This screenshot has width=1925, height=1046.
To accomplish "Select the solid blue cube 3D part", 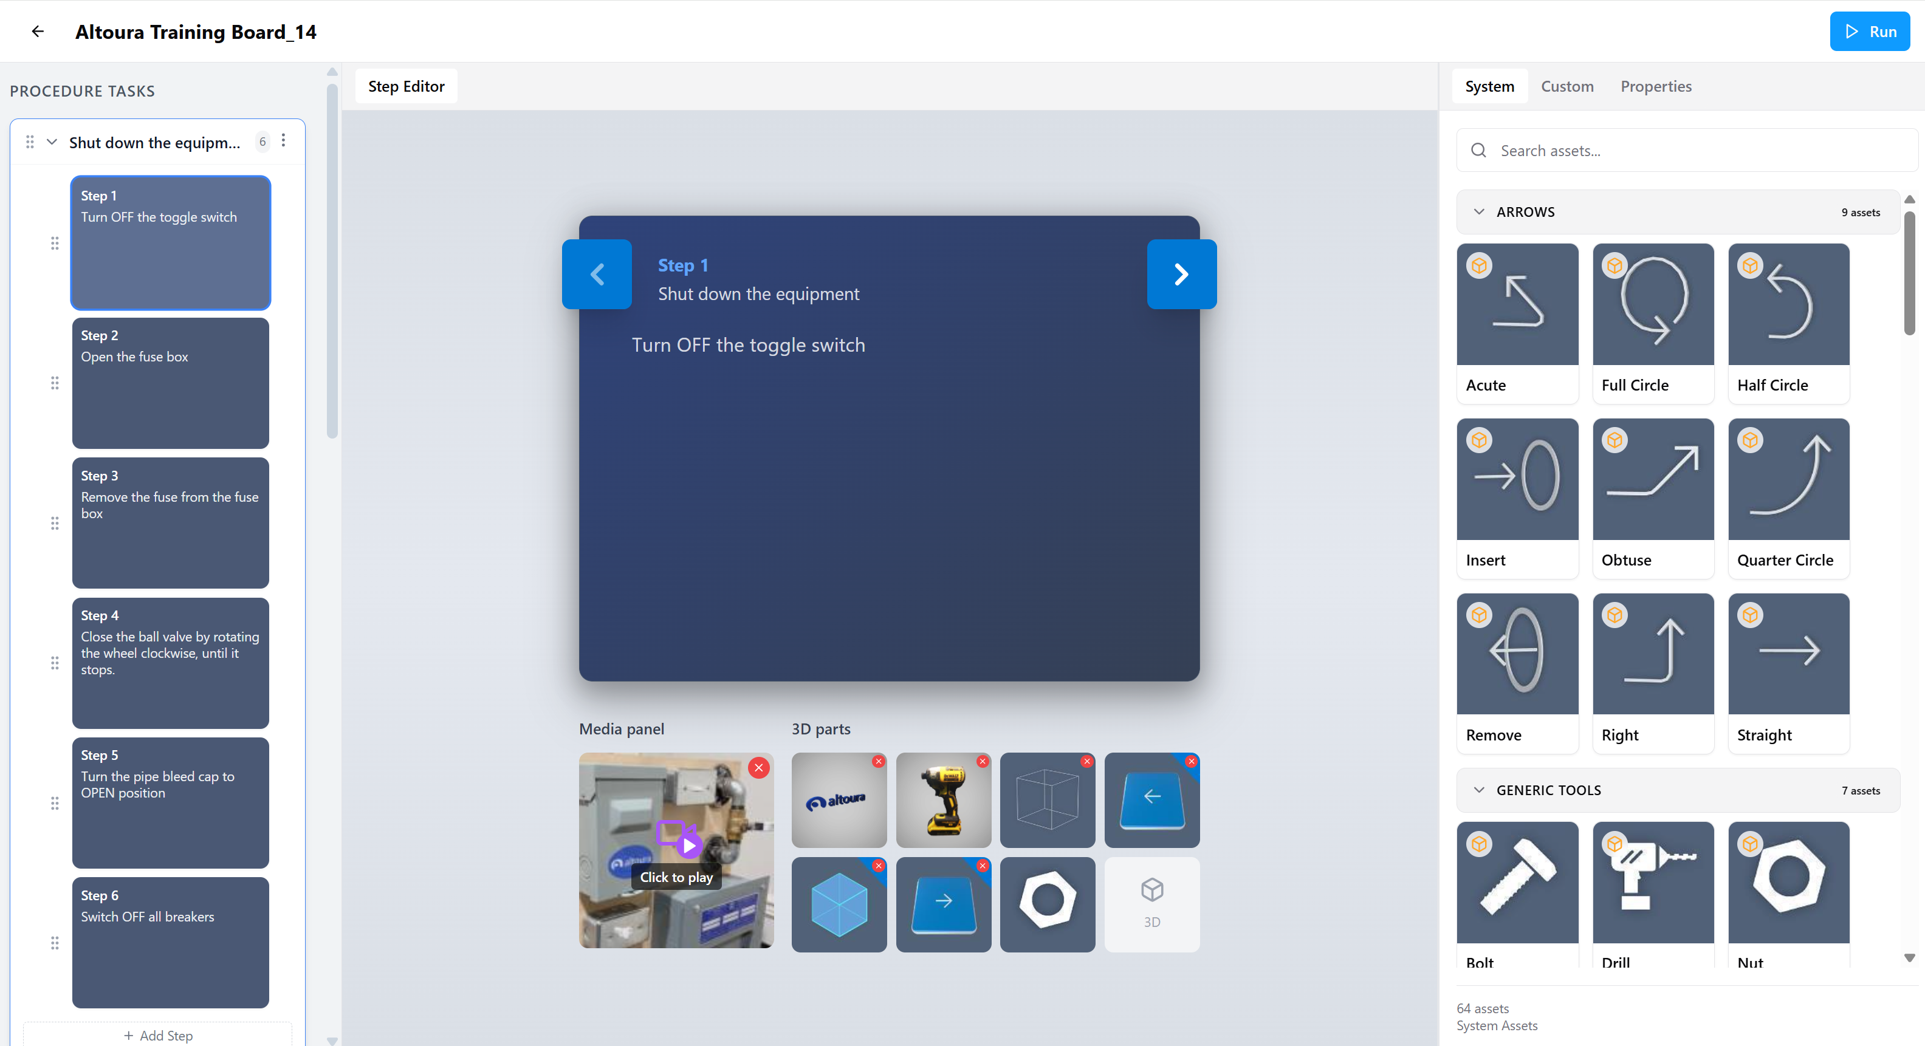I will (x=839, y=904).
